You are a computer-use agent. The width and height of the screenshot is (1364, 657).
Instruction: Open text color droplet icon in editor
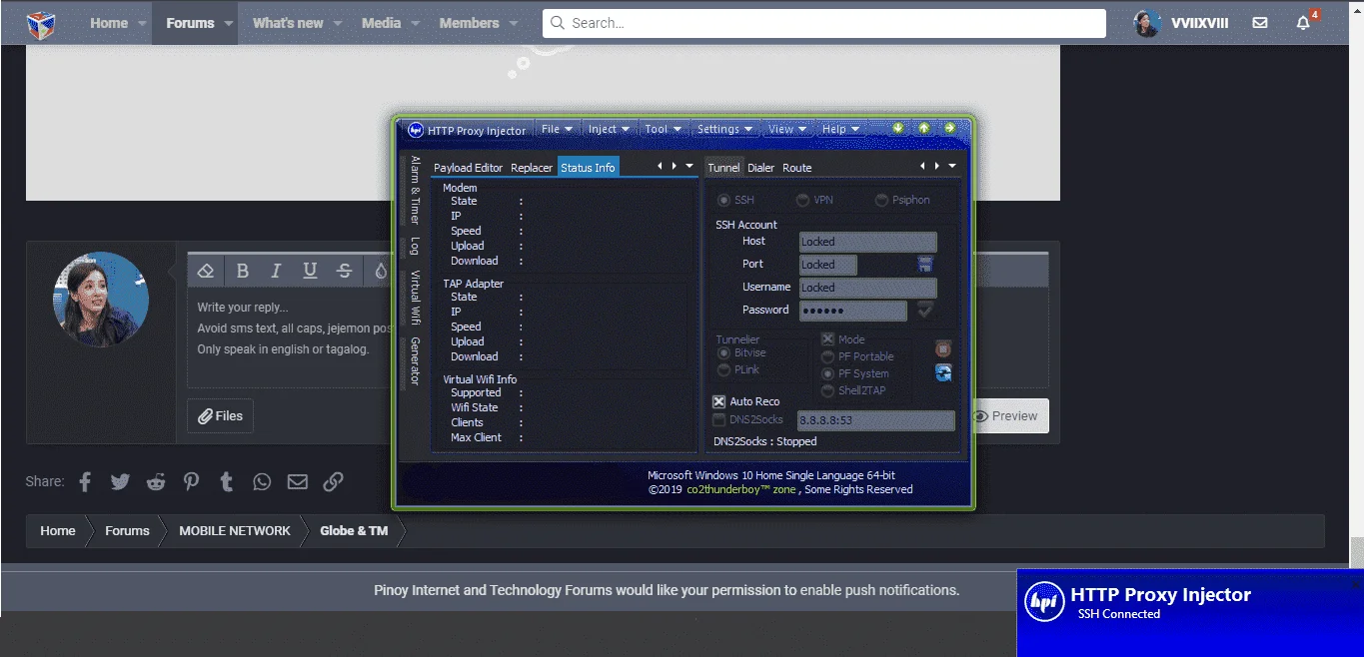[x=380, y=271]
